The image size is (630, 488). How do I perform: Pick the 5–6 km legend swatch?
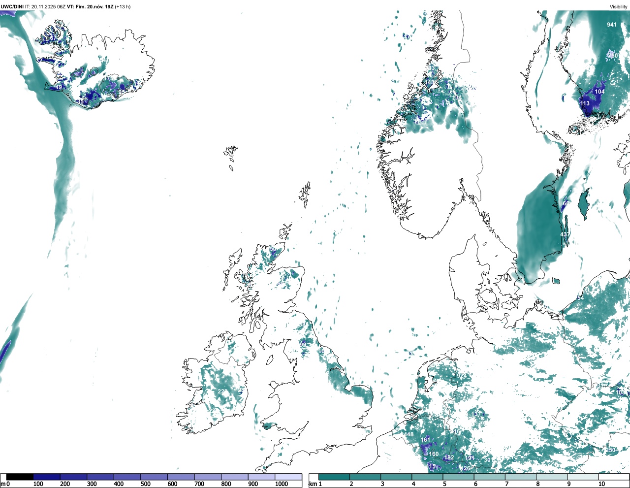point(458,477)
